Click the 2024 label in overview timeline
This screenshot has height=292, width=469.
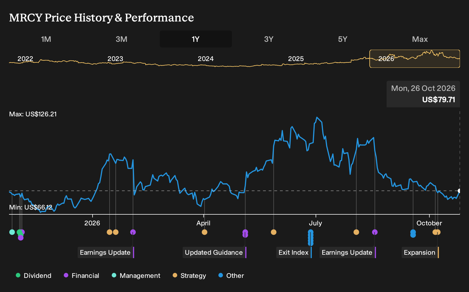click(x=206, y=59)
